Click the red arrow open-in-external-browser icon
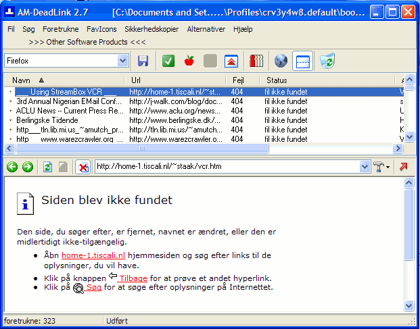The width and height of the screenshot is (420, 329). (403, 167)
